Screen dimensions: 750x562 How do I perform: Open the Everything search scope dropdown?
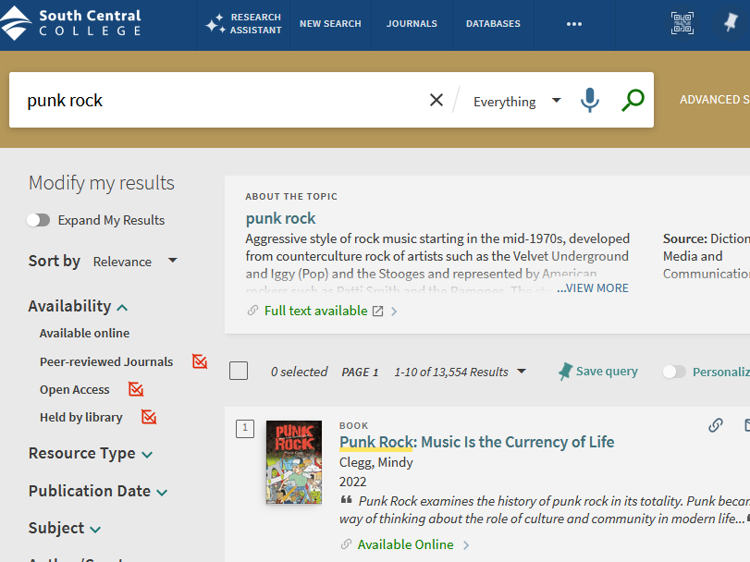click(x=517, y=102)
